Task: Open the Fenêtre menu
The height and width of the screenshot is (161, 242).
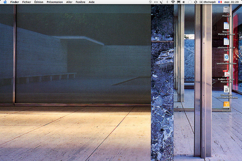Action: tap(80, 2)
